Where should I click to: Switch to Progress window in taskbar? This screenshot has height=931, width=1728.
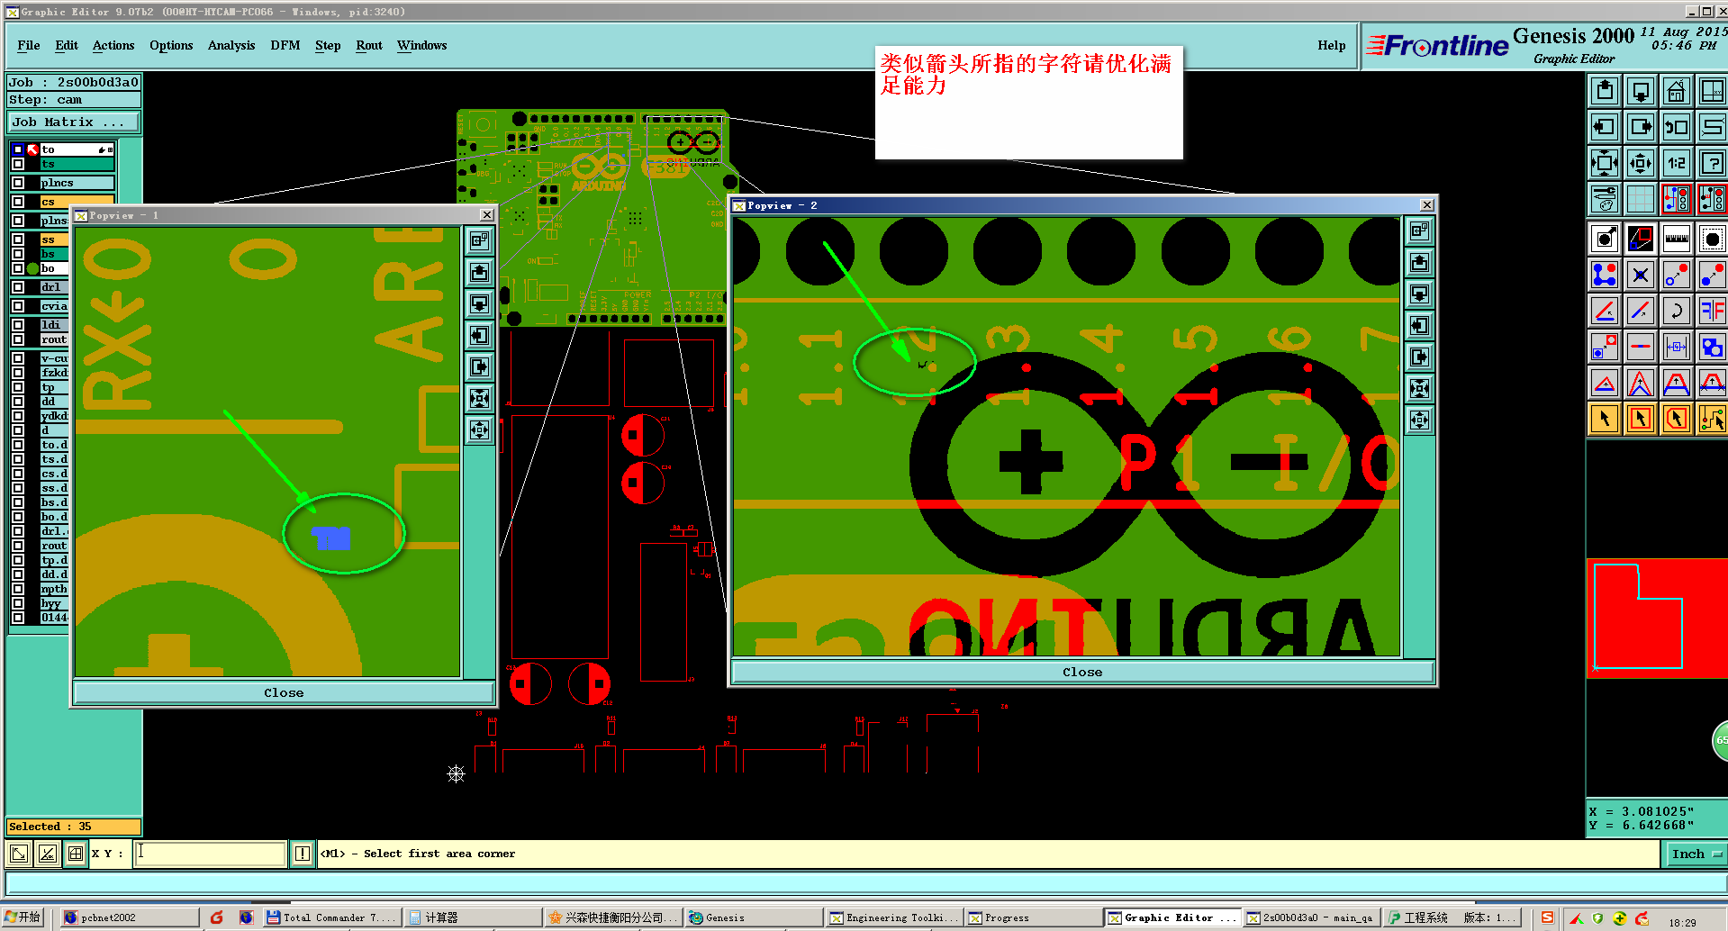[x=1033, y=917]
